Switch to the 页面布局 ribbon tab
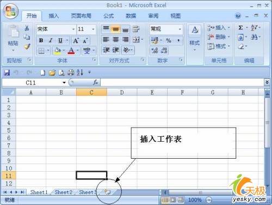 click(81, 16)
